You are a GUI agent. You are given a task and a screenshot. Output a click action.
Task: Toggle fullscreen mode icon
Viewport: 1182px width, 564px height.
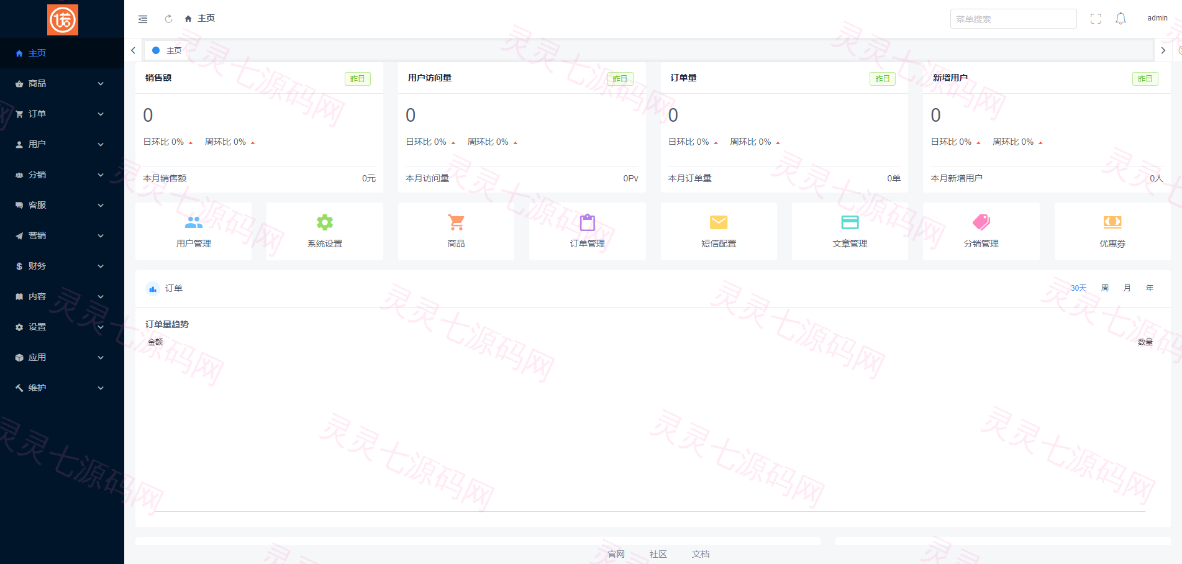[x=1096, y=19]
